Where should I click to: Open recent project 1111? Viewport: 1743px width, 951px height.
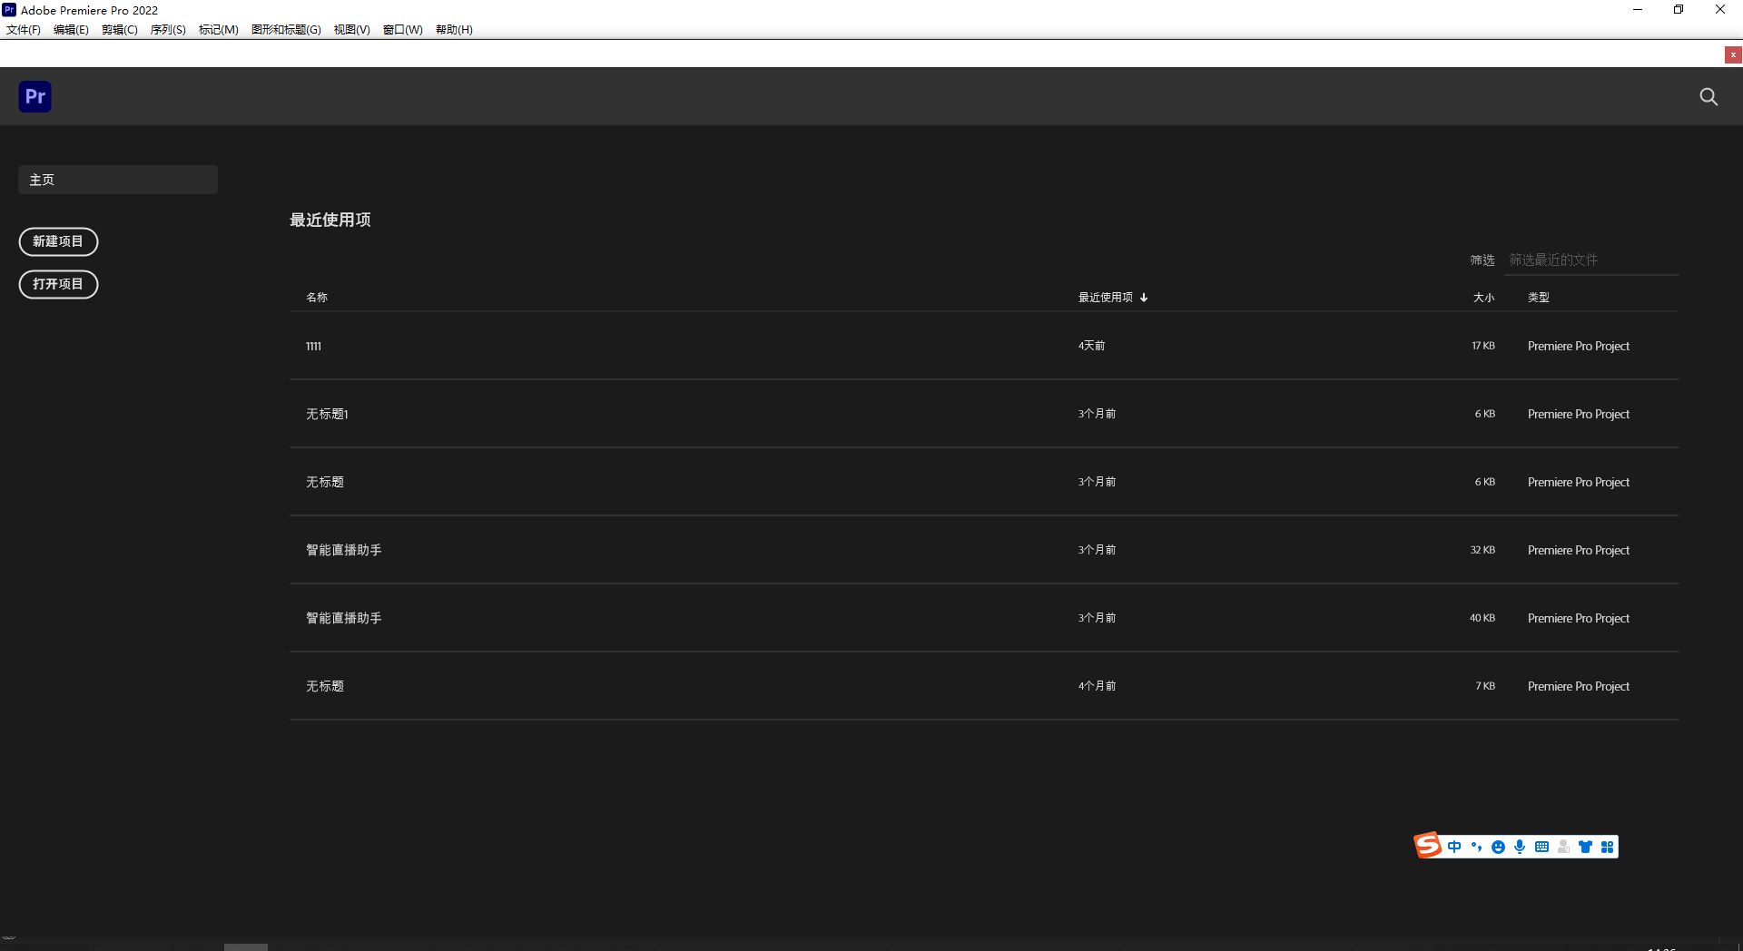984,346
